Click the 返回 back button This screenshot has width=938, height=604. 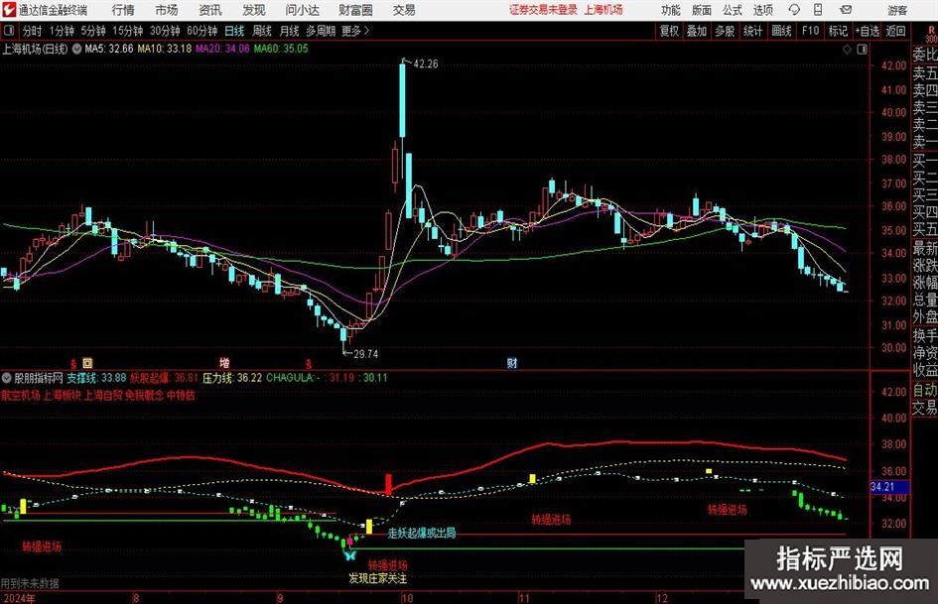click(895, 31)
